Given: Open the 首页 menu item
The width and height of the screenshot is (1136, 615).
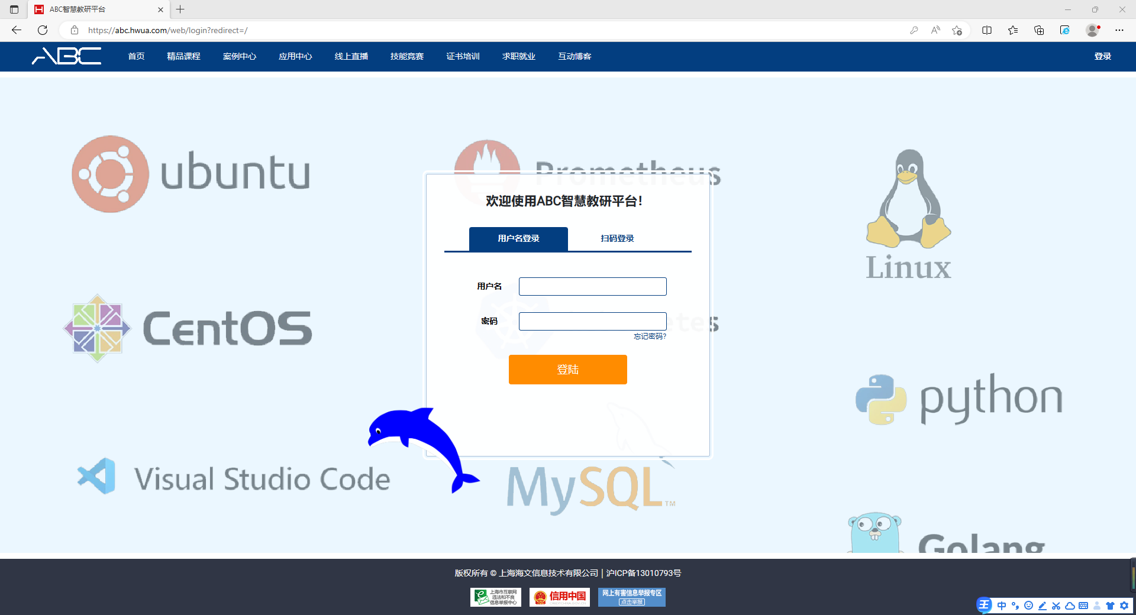Looking at the screenshot, I should tap(137, 56).
